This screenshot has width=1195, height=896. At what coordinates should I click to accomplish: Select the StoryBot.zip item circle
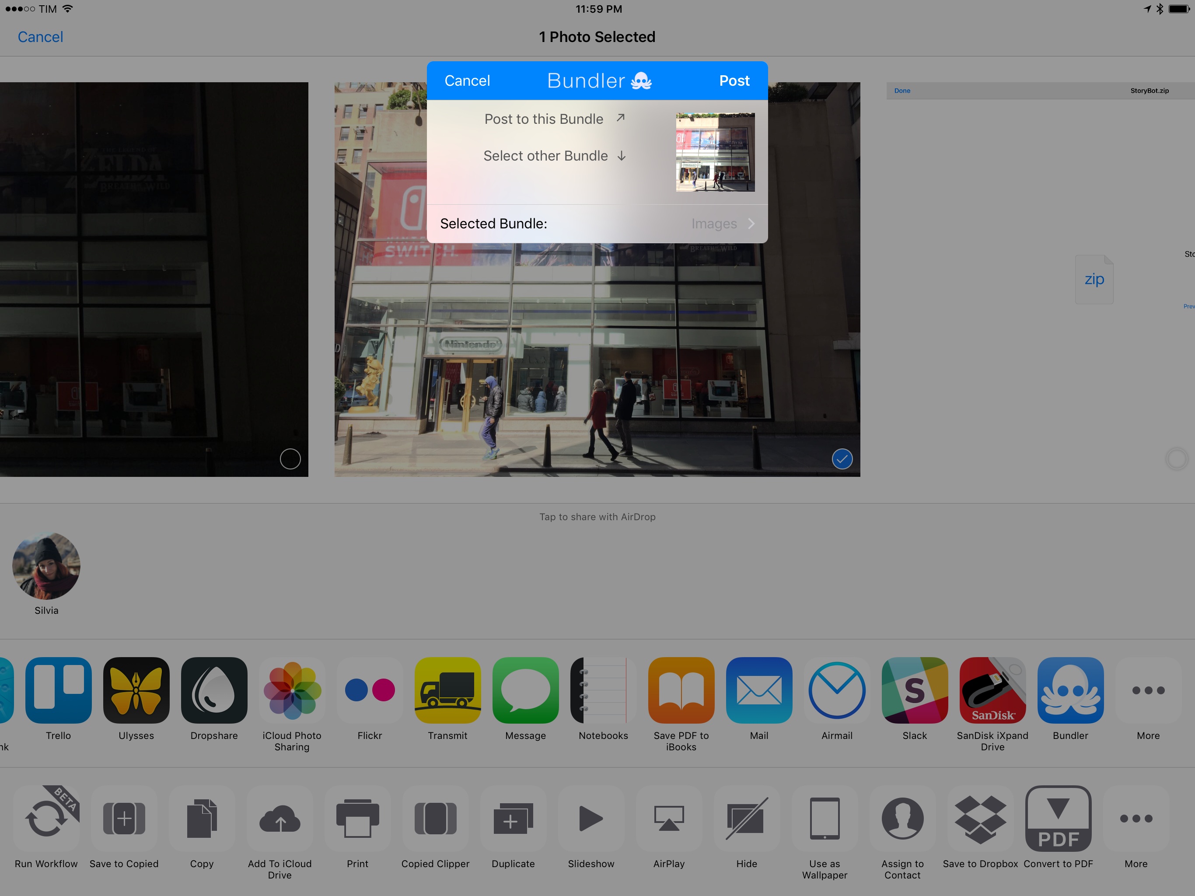(1177, 459)
